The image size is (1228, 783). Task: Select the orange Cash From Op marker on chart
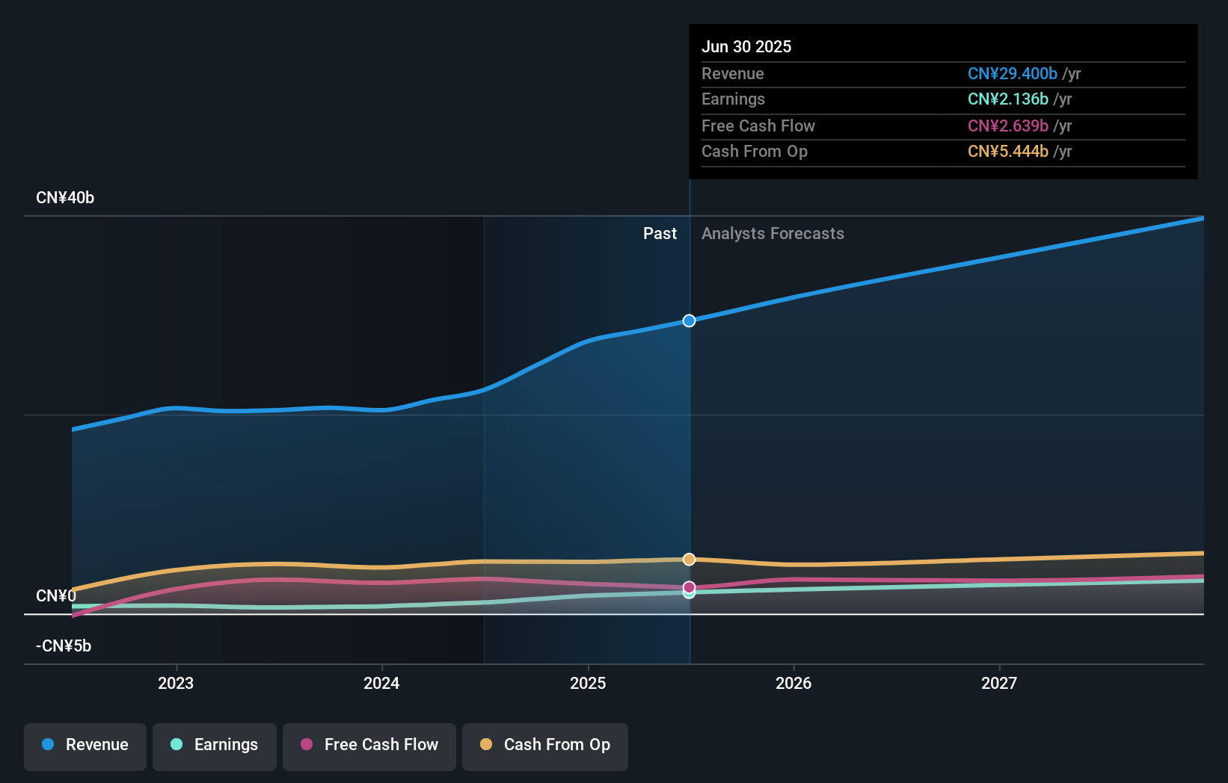point(689,559)
